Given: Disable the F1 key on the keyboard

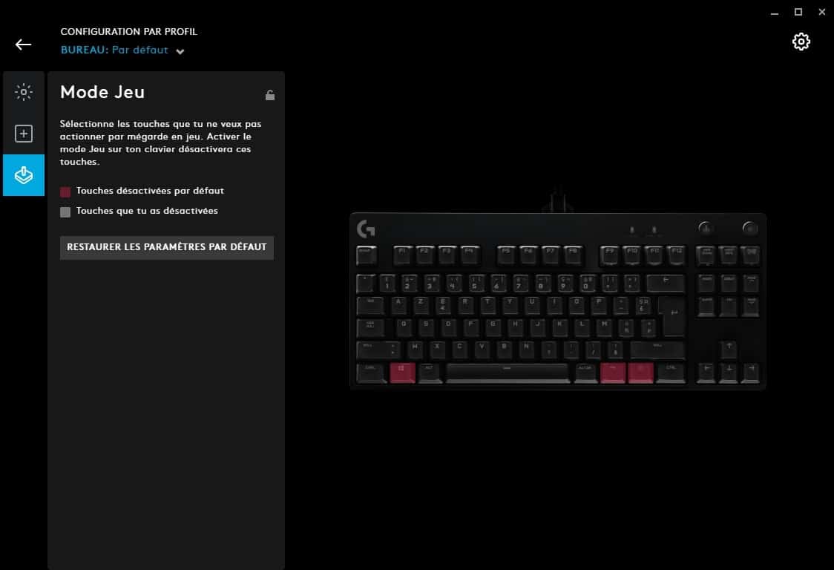Looking at the screenshot, I should (x=403, y=255).
